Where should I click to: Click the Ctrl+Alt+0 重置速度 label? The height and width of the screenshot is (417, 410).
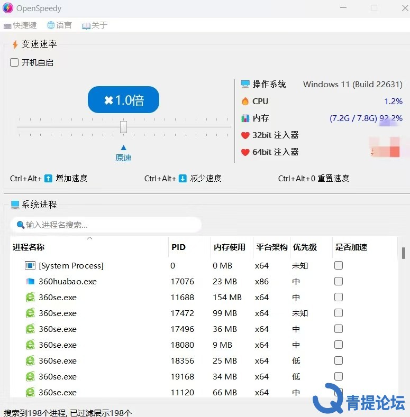click(313, 178)
